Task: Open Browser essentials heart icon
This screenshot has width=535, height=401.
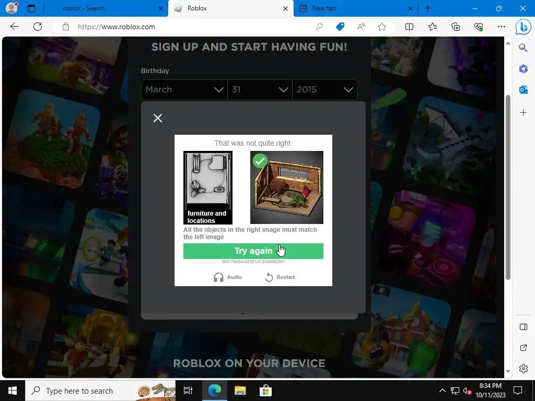Action: (479, 27)
